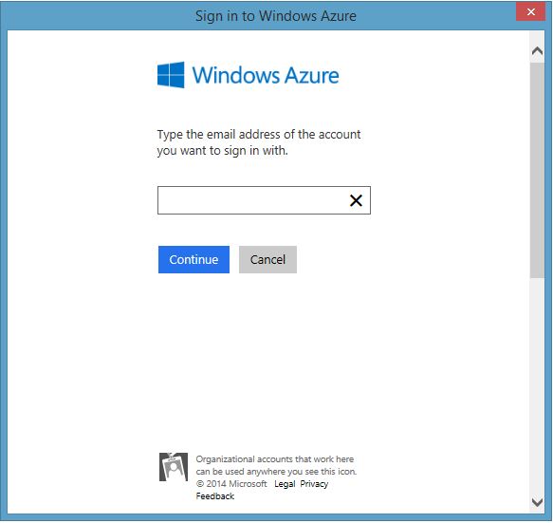This screenshot has height=523, width=553.
Task: Clear the email field with the X icon
Action: pos(356,200)
